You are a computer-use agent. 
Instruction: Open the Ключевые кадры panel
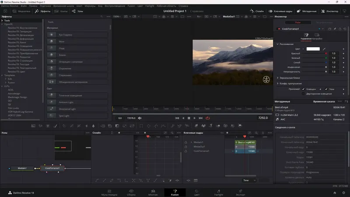[x=280, y=11]
